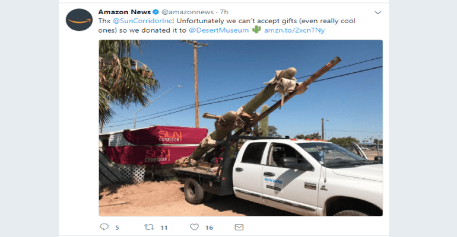The width and height of the screenshot is (457, 237).
Task: Open the 7h timestamp link
Action: pos(224,12)
